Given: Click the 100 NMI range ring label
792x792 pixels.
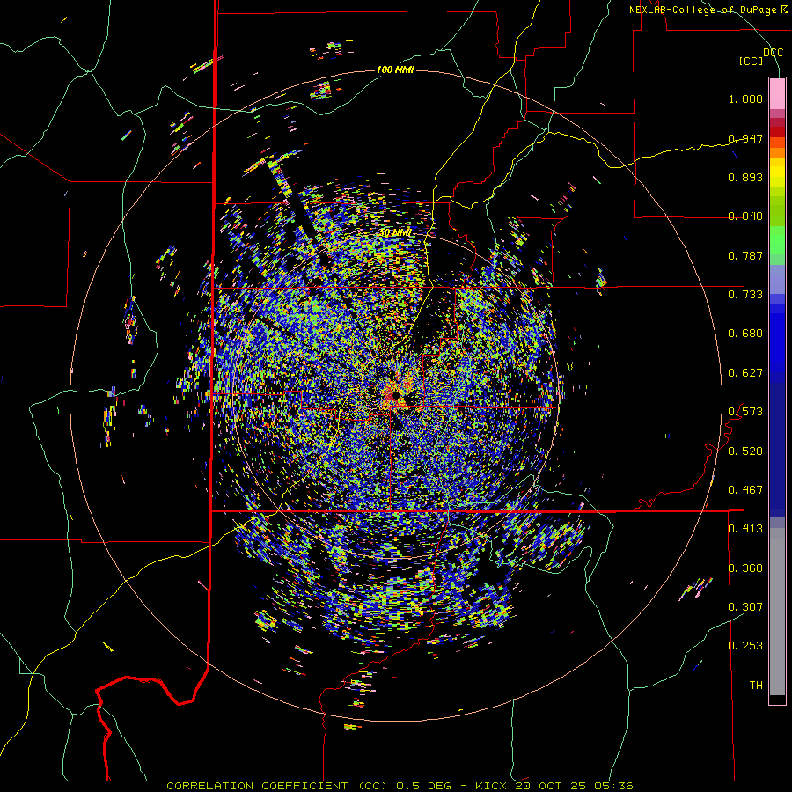Looking at the screenshot, I should click(395, 70).
